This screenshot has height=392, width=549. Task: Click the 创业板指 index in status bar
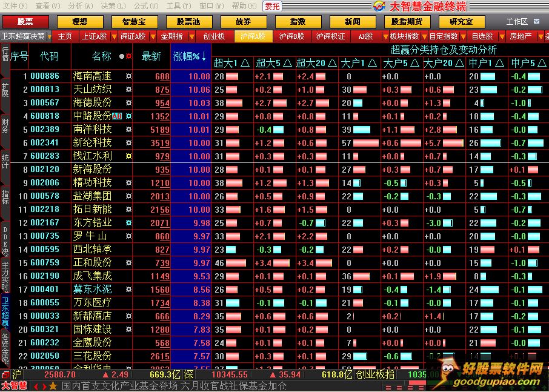[375, 374]
